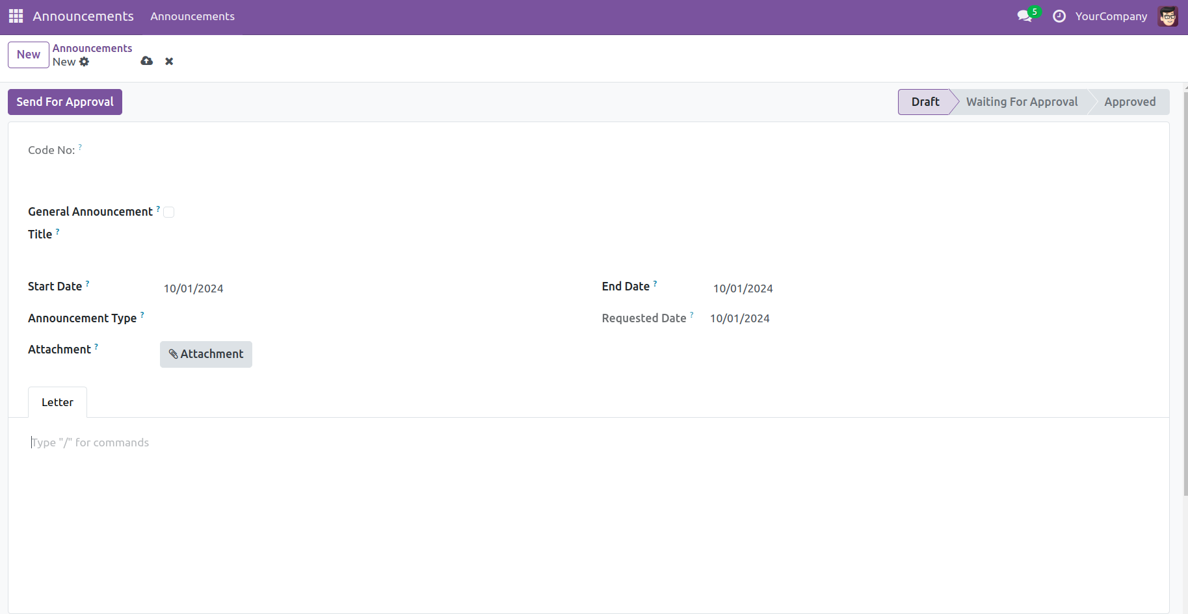Click the Send For Approval button
Image resolution: width=1188 pixels, height=614 pixels.
tap(65, 102)
